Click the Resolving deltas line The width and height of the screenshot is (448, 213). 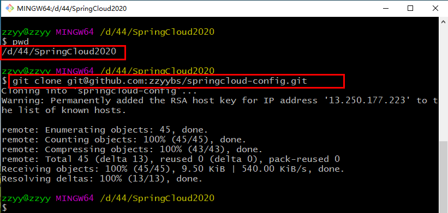[x=102, y=179]
